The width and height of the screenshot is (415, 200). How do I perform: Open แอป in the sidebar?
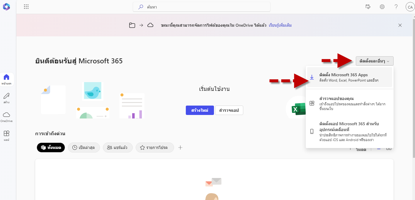coord(6,135)
